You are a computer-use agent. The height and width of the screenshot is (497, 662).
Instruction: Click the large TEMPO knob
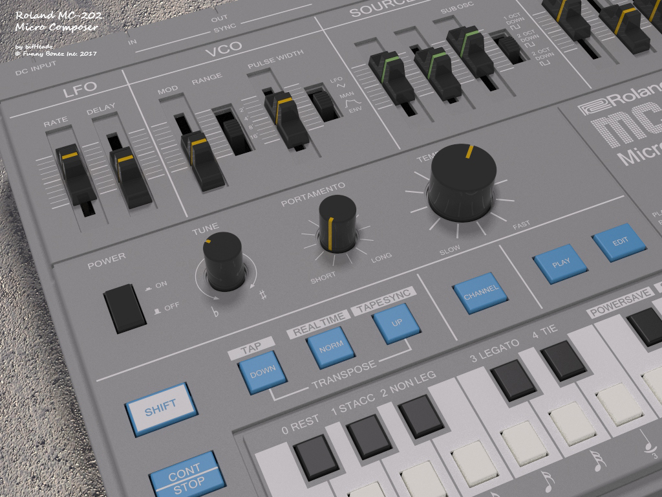pos(462,182)
